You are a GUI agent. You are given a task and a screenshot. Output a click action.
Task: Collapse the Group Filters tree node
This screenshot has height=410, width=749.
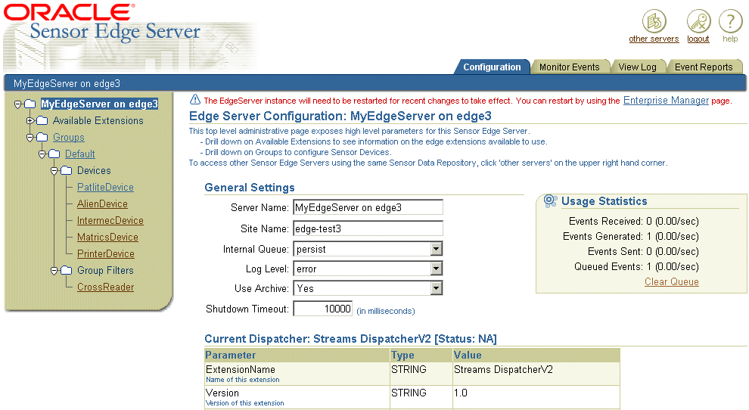(54, 271)
